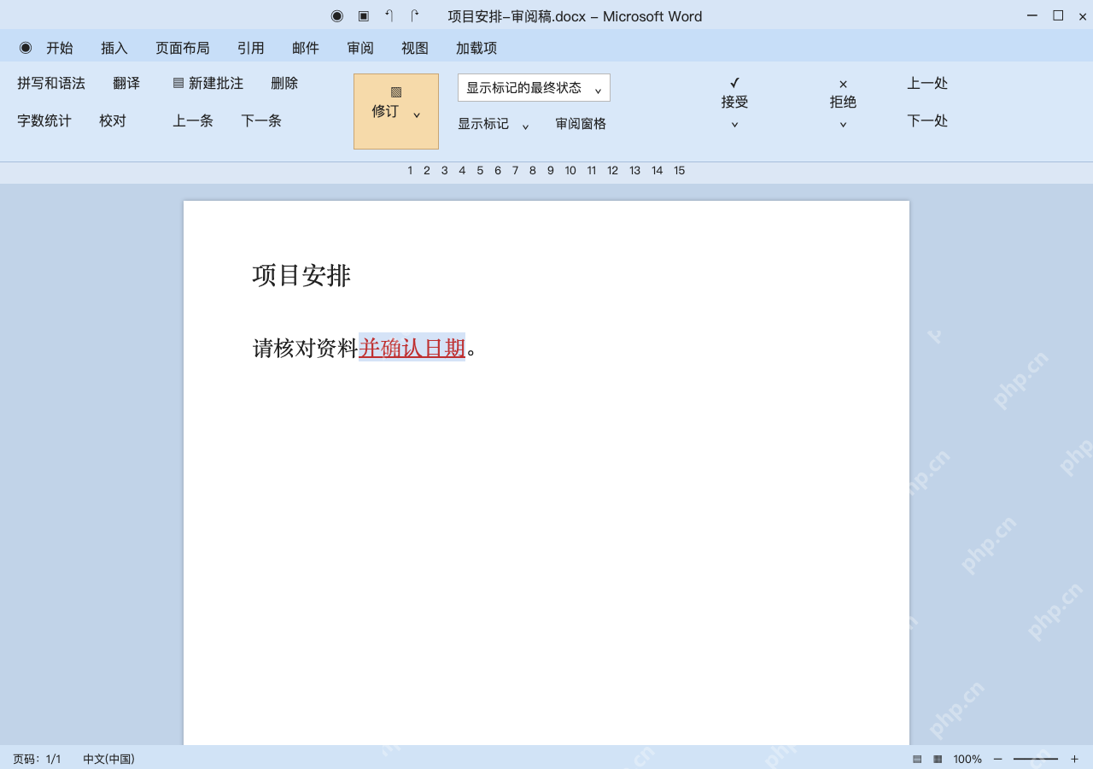The width and height of the screenshot is (1093, 769).
Task: Zoom in with the plus button
Action: [1074, 759]
